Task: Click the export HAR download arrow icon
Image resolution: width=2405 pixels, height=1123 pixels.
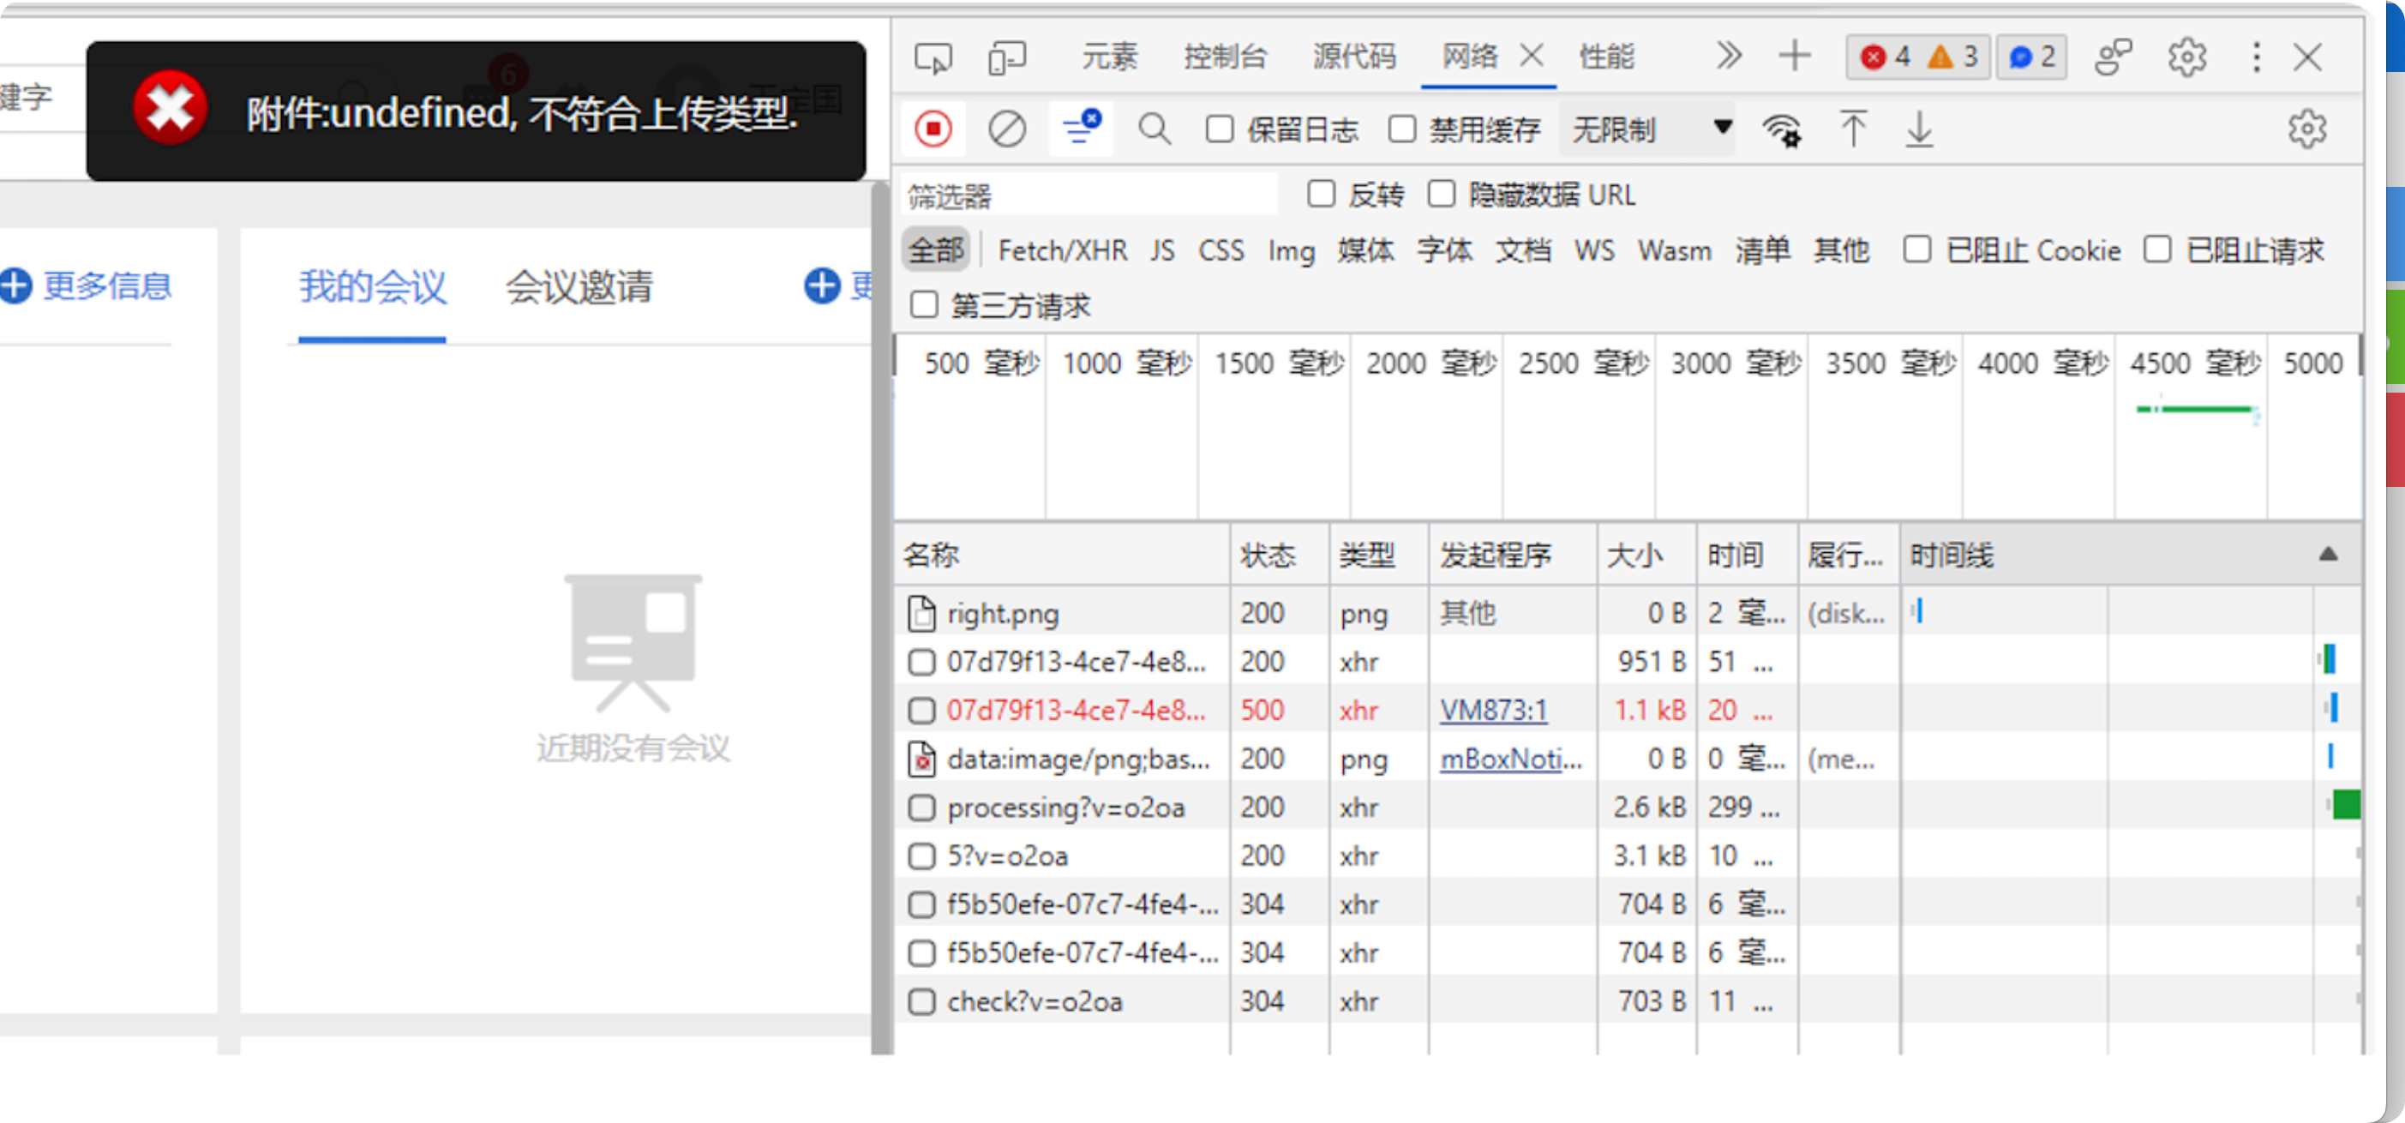Action: 1918,129
